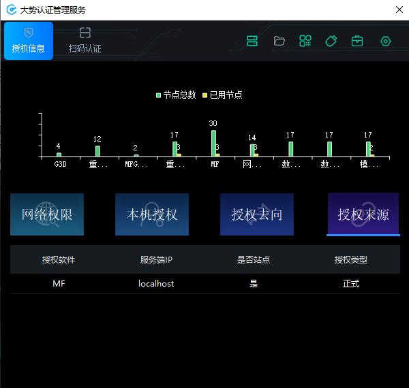Click the 网... label on chart axis
Screen dimensions: 409x388
pos(252,164)
